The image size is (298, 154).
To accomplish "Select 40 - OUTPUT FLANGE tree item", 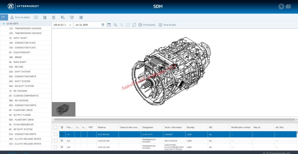I will coord(20,115).
